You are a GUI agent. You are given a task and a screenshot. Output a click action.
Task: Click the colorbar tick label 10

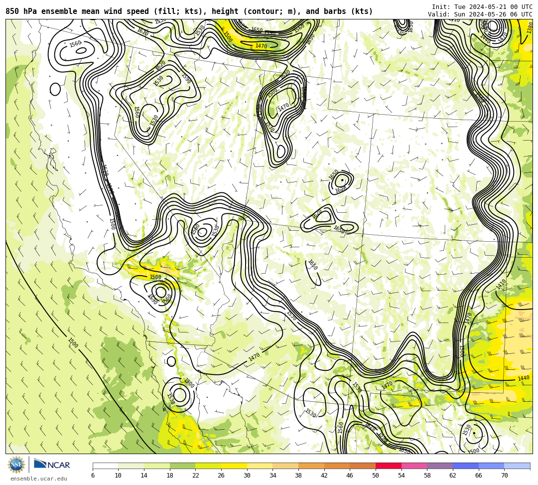119,476
